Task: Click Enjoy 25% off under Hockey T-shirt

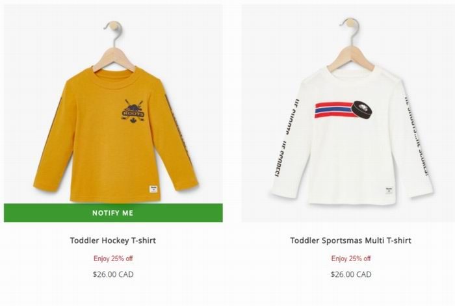Action: pyautogui.click(x=113, y=259)
